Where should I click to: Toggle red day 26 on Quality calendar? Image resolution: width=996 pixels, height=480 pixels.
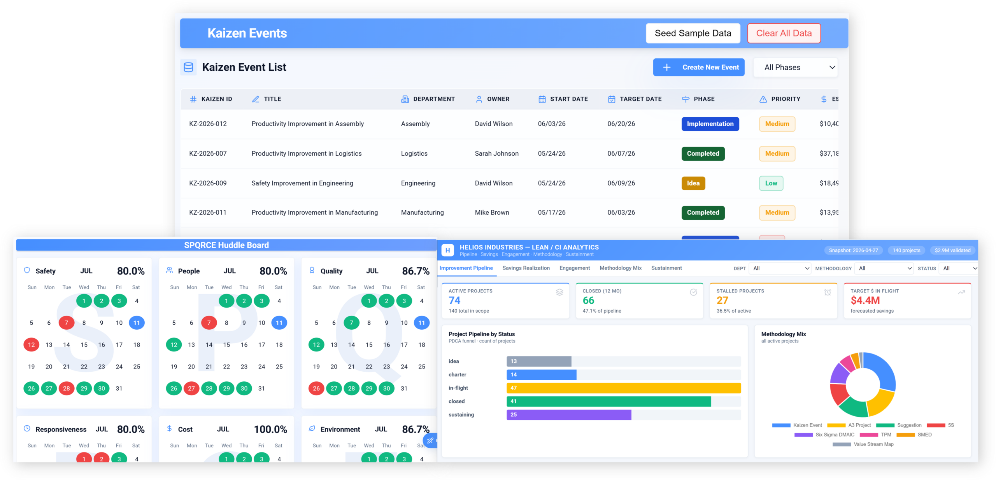[316, 388]
